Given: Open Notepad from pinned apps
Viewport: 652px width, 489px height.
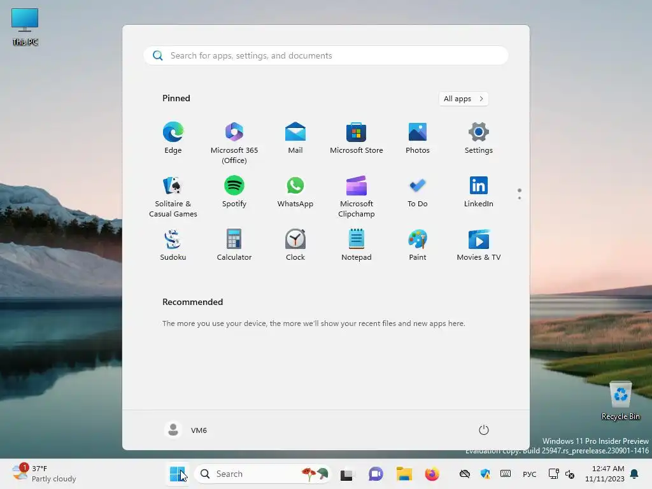Looking at the screenshot, I should point(357,245).
